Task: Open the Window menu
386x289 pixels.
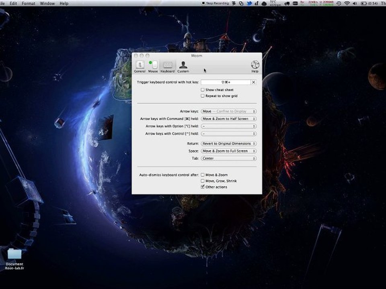Action: (47, 3)
